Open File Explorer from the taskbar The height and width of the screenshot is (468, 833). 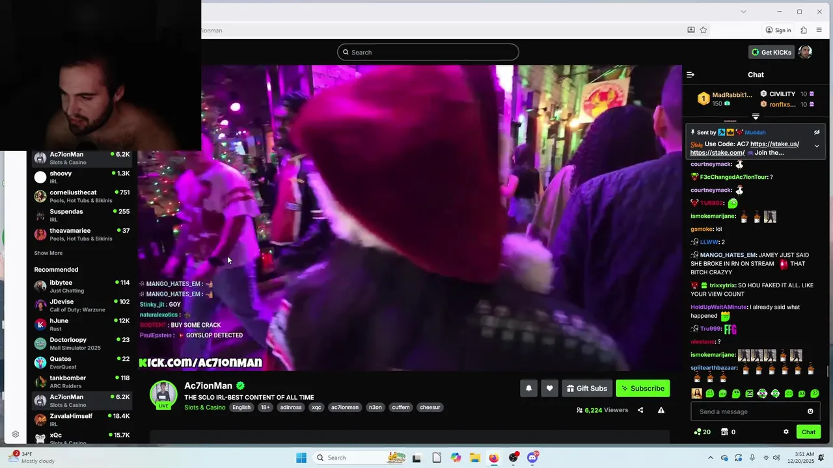(475, 458)
